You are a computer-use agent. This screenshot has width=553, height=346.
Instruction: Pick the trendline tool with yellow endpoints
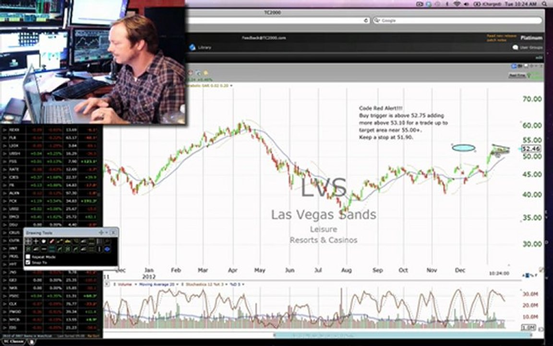tap(60, 242)
